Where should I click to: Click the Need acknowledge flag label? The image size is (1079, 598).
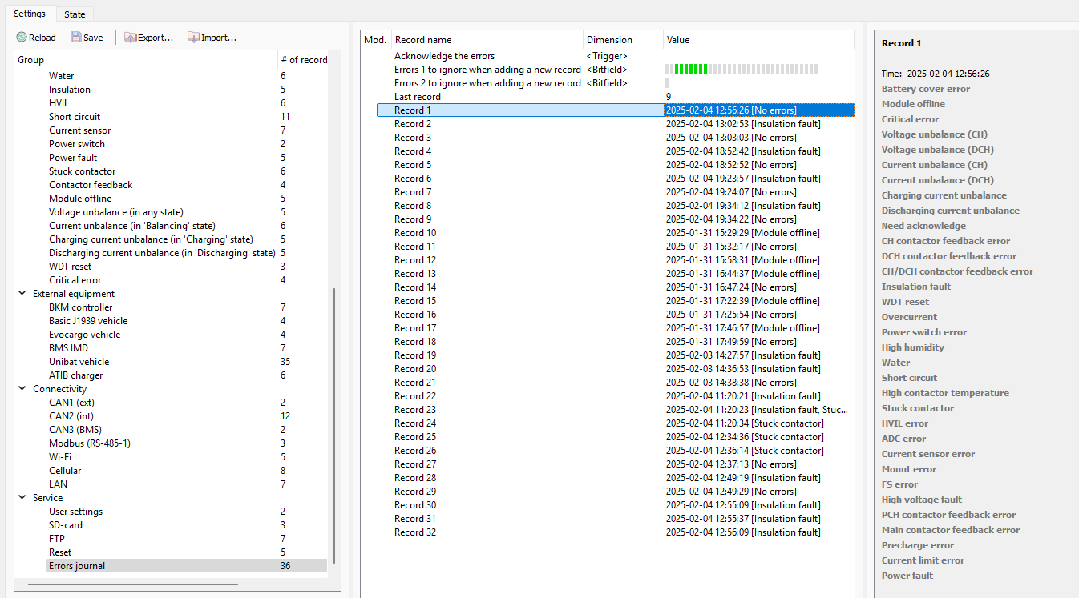[x=923, y=226]
